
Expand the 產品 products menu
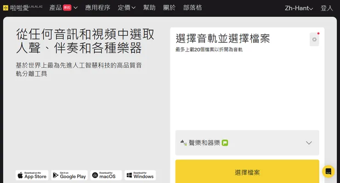tap(63, 8)
